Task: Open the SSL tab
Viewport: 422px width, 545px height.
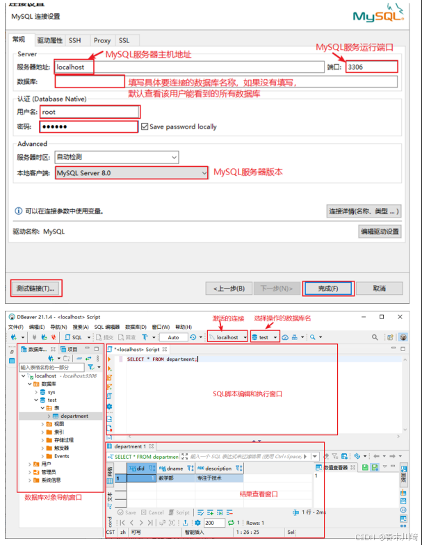Action: (x=124, y=40)
